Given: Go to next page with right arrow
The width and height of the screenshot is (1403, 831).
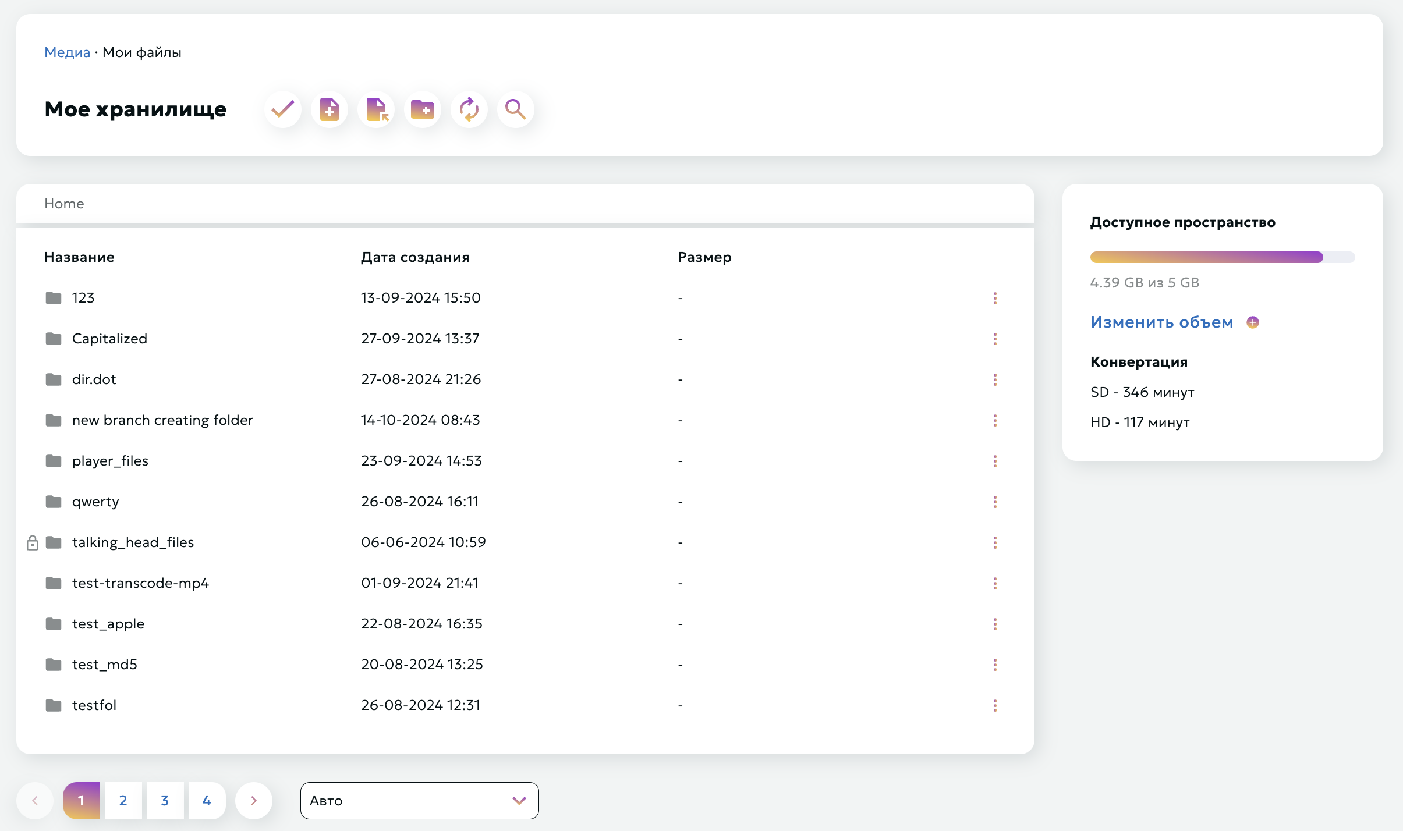Looking at the screenshot, I should (x=254, y=801).
